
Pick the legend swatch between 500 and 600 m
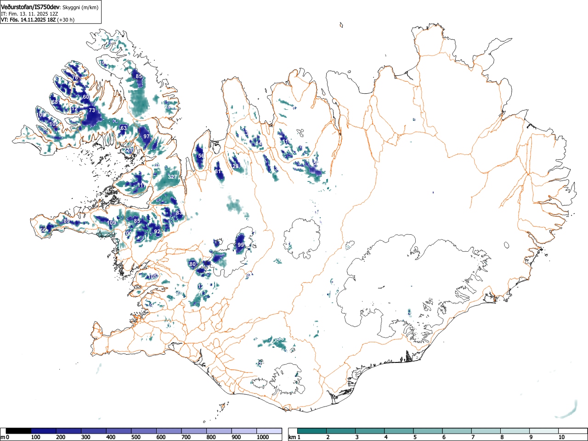144,431
